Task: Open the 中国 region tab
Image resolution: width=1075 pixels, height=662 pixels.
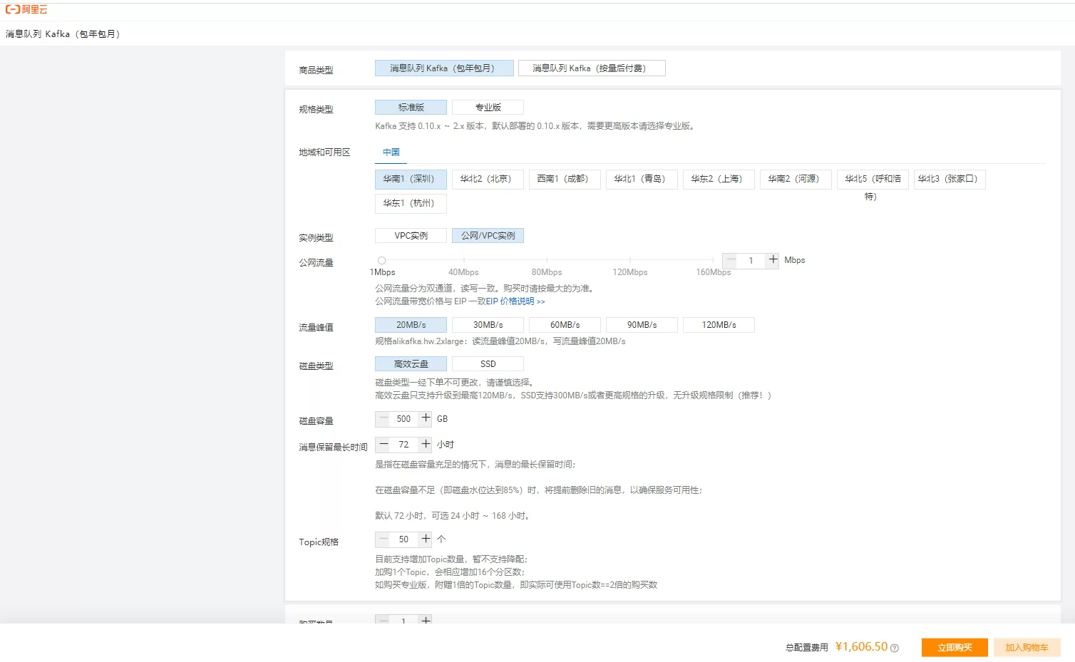Action: [391, 152]
